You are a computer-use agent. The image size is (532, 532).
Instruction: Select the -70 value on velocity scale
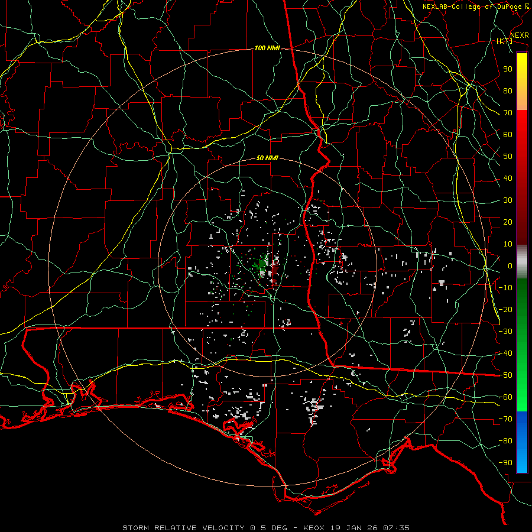tap(505, 419)
